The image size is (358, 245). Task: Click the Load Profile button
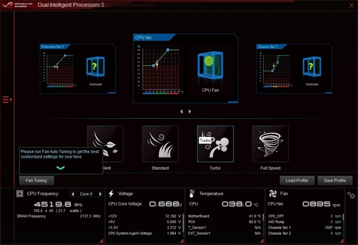(x=297, y=180)
